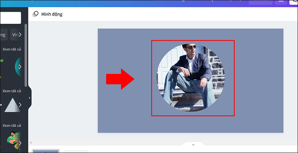298x153 pixels.
Task: Click the horizontal scrollbar left arrow
Action: [x=31, y=143]
